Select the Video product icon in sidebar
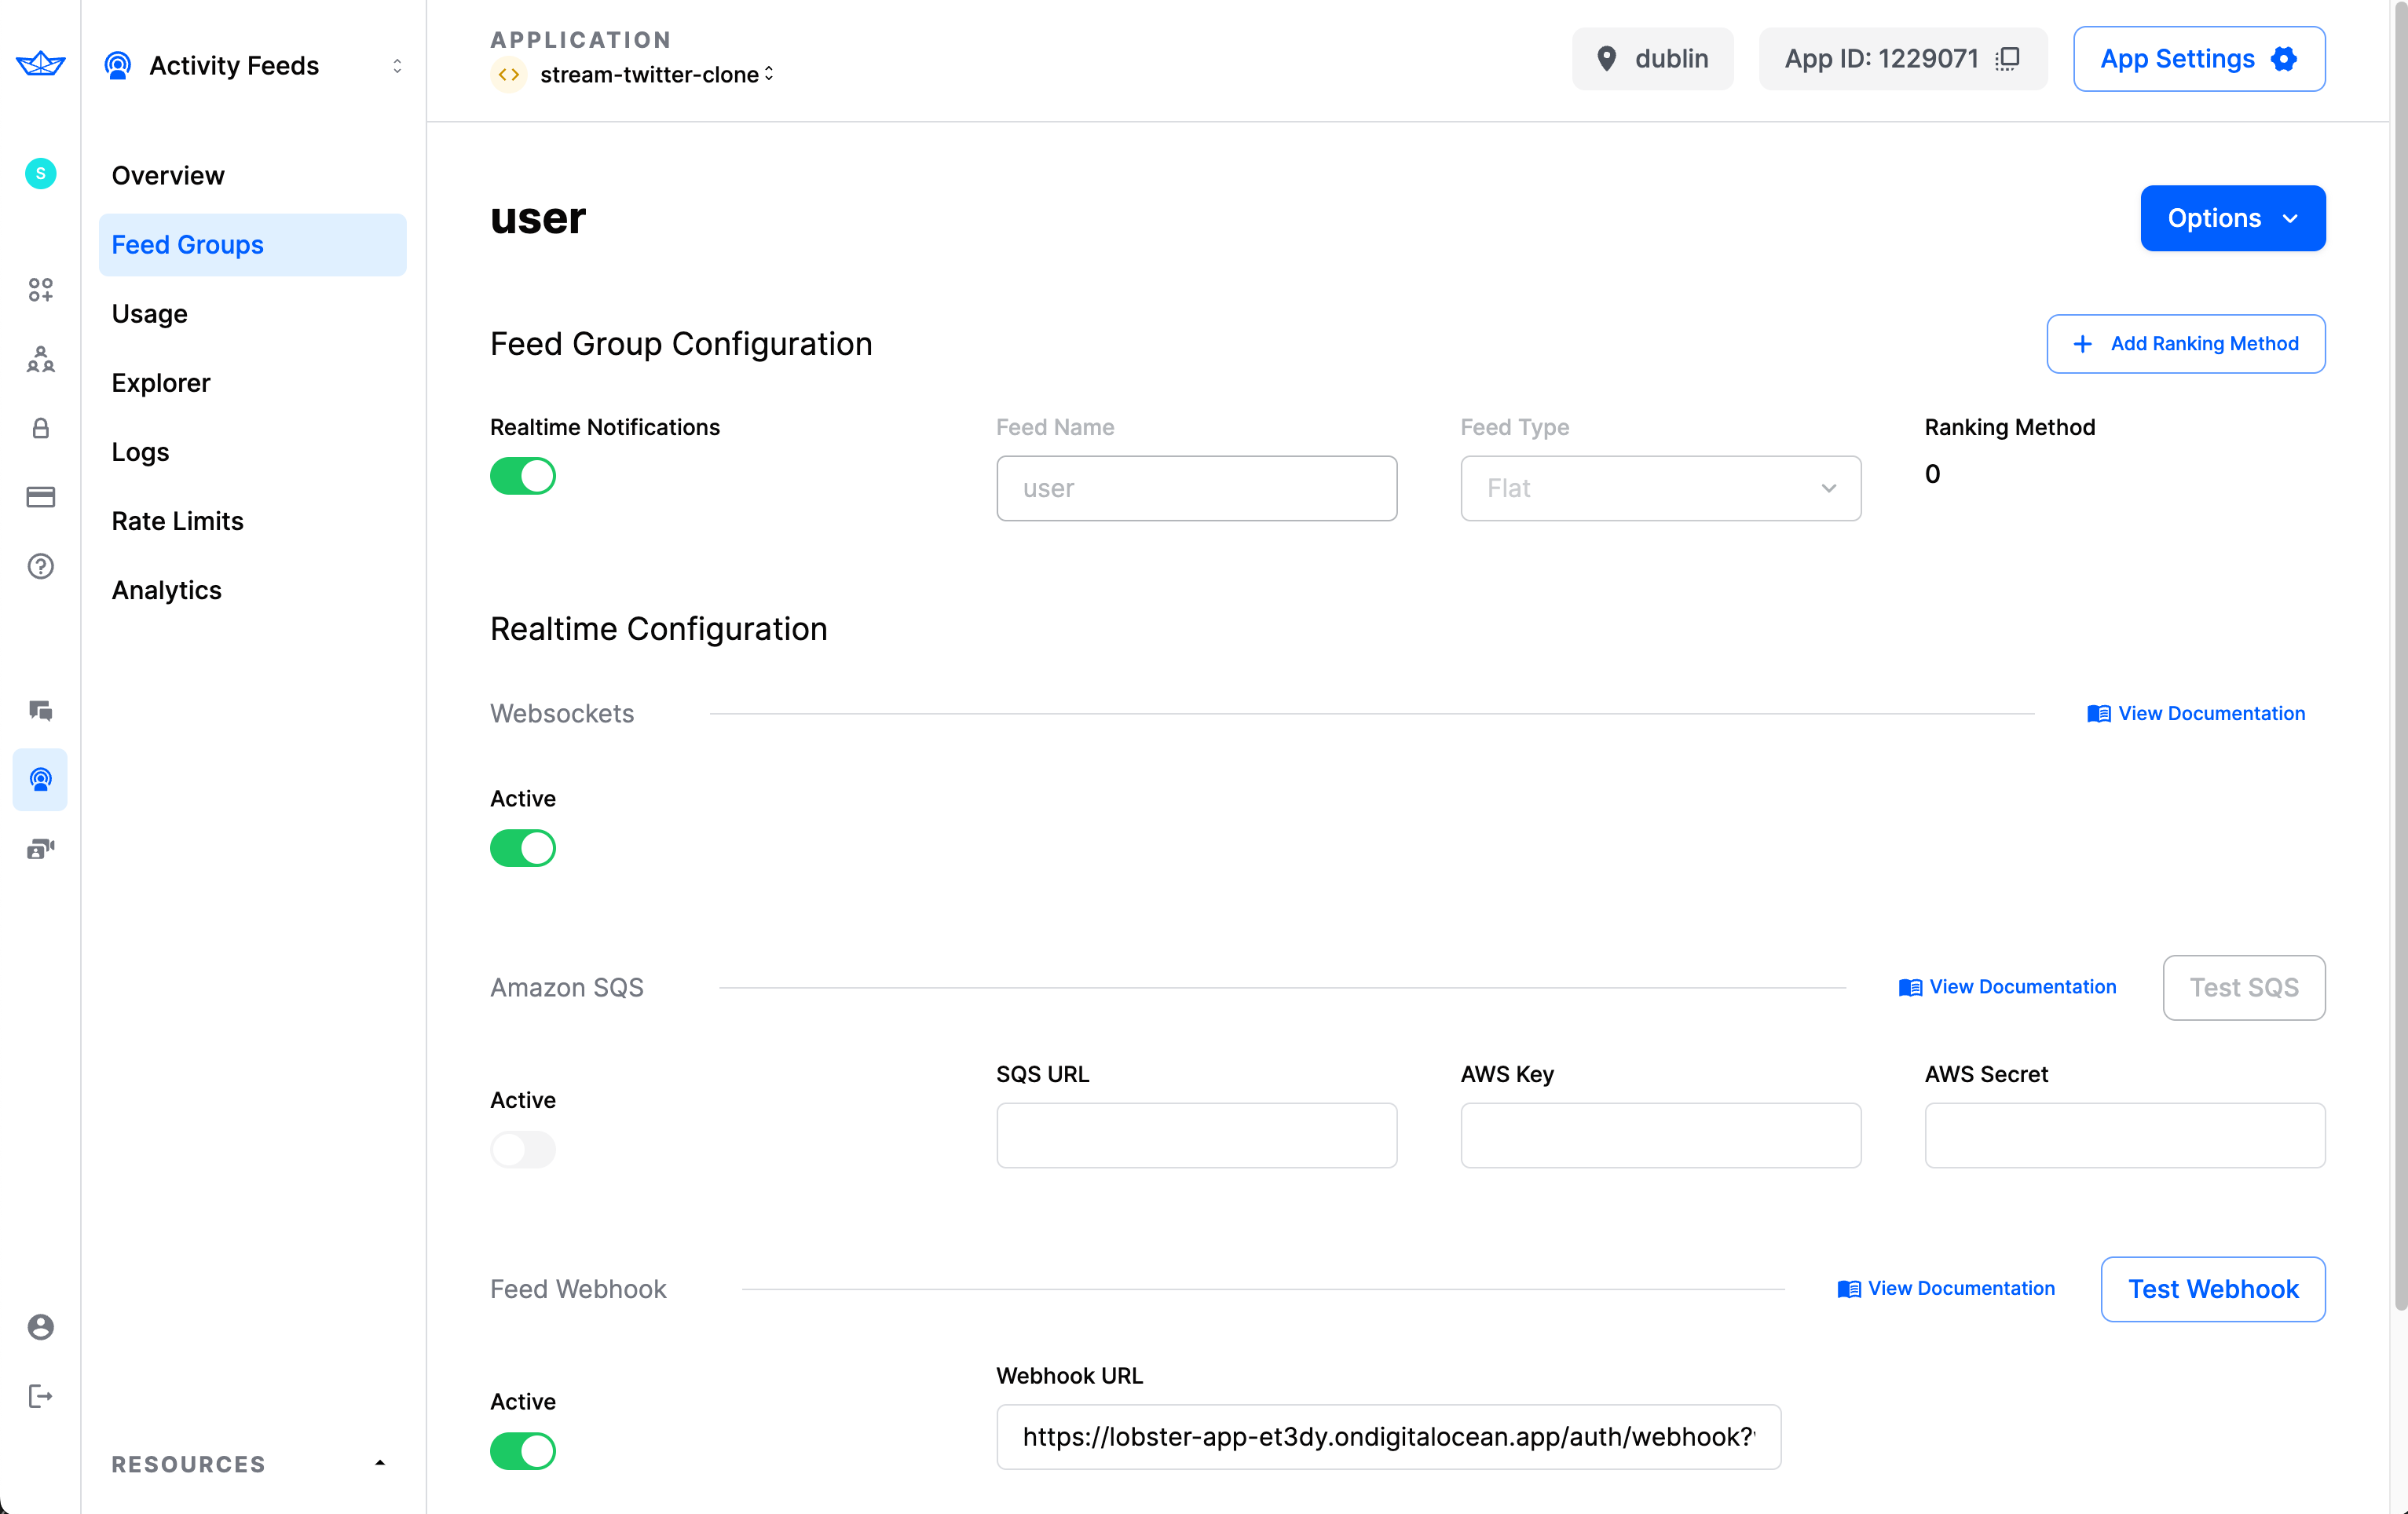 pos(40,849)
